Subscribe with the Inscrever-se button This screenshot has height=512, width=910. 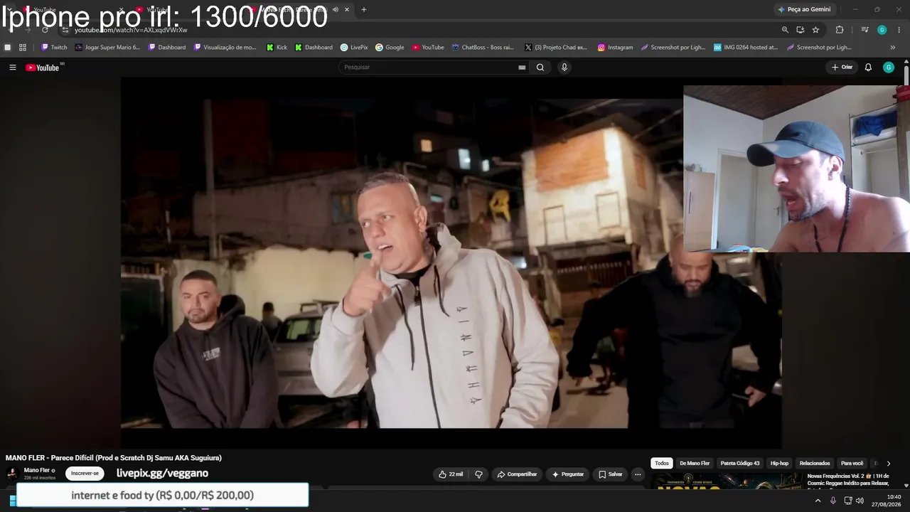pos(85,474)
